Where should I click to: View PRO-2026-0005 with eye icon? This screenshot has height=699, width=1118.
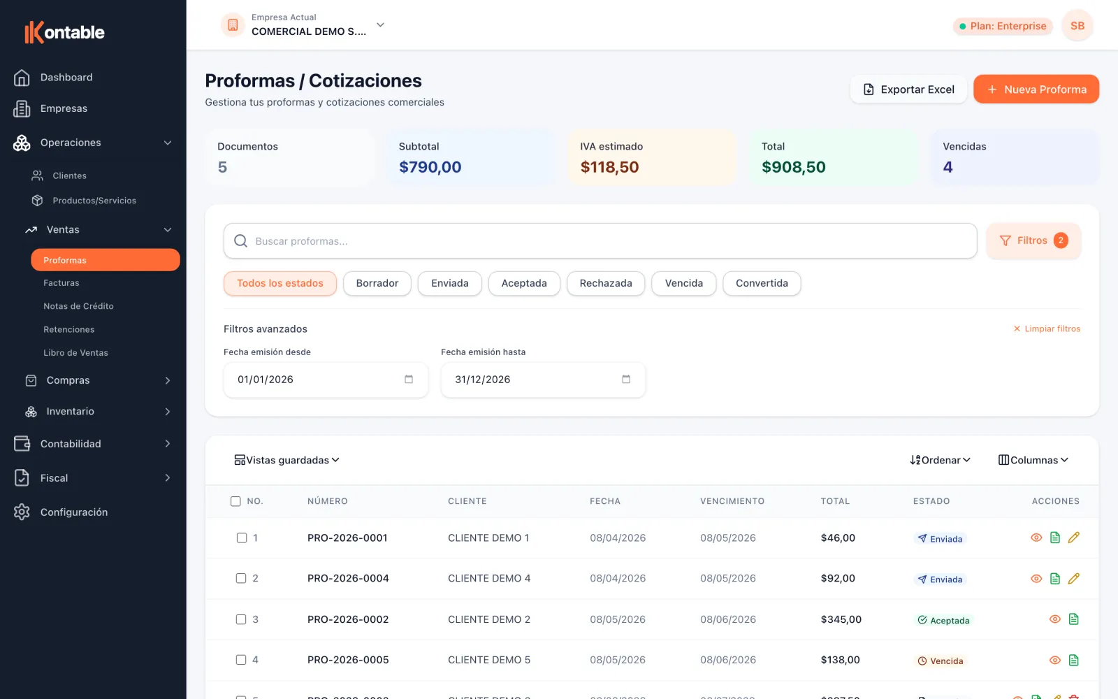[1055, 661]
